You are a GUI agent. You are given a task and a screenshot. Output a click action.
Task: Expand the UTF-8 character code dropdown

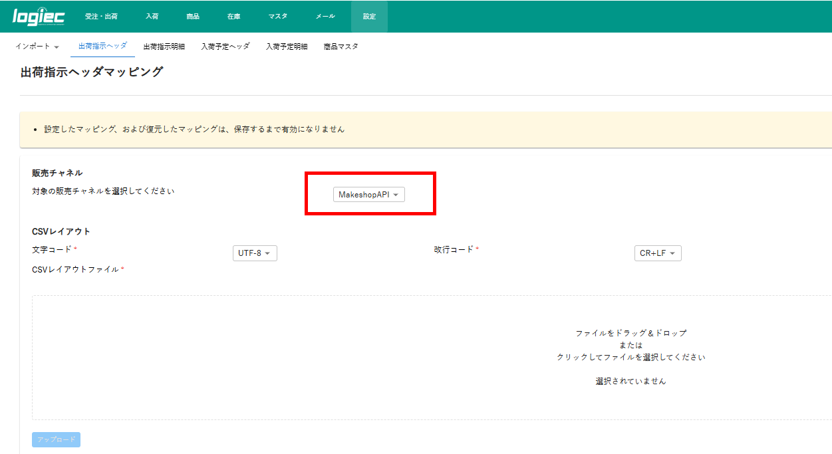pos(255,253)
